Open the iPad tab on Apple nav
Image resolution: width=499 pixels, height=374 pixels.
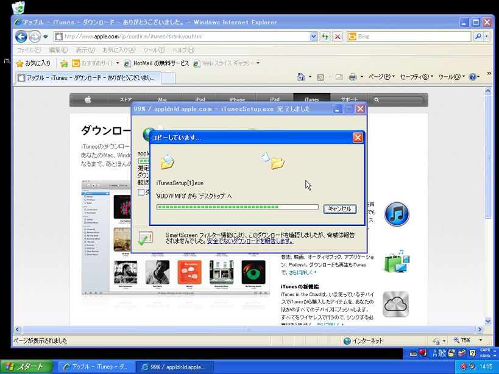point(274,99)
